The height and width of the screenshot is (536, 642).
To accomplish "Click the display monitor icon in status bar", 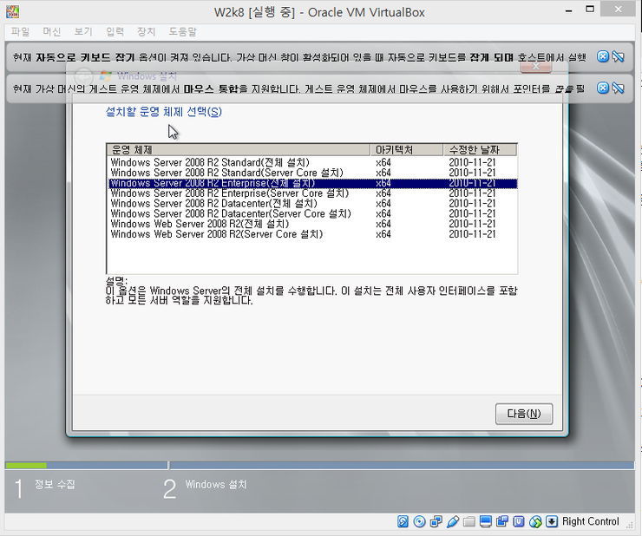I will 486,521.
